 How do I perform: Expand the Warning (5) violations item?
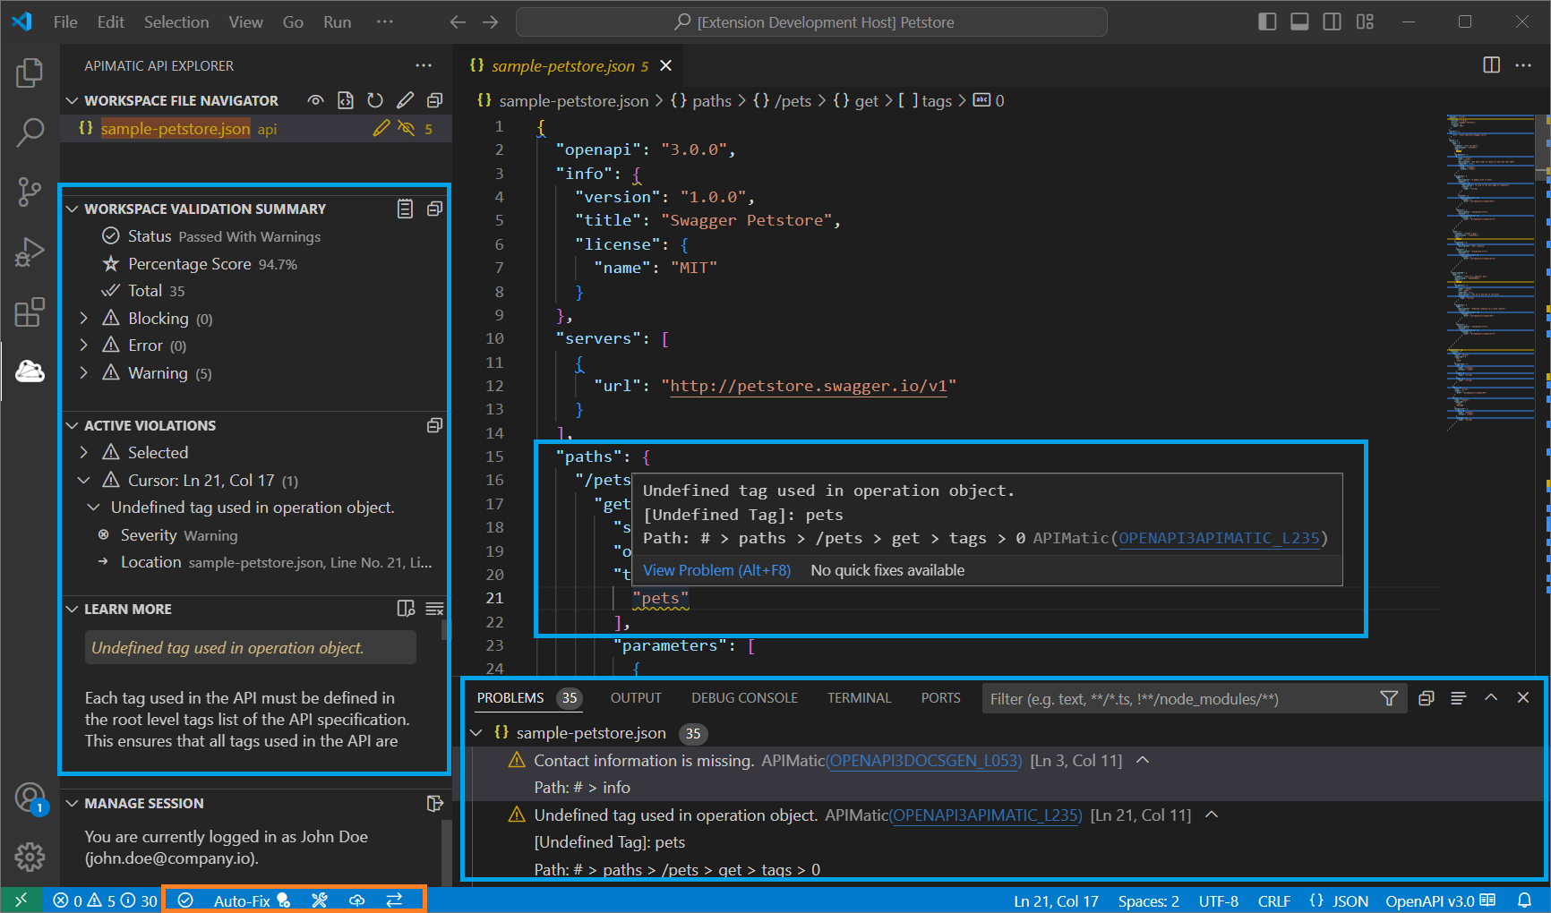click(x=84, y=372)
